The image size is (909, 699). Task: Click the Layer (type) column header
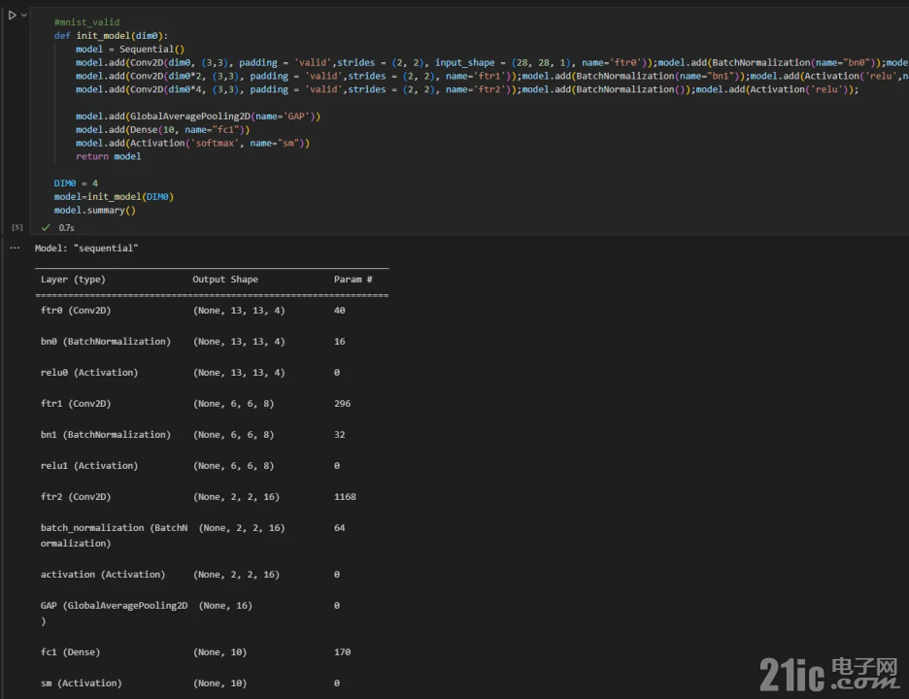73,280
